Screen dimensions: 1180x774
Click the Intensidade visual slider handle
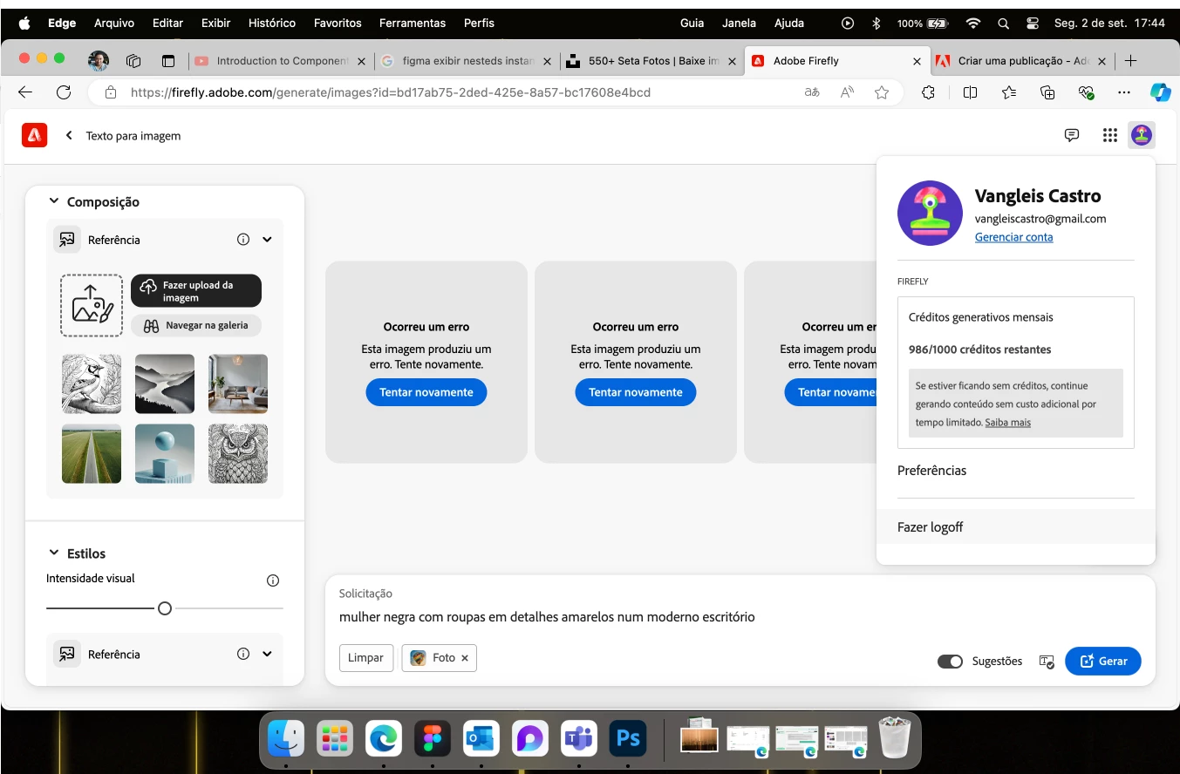pyautogui.click(x=165, y=608)
